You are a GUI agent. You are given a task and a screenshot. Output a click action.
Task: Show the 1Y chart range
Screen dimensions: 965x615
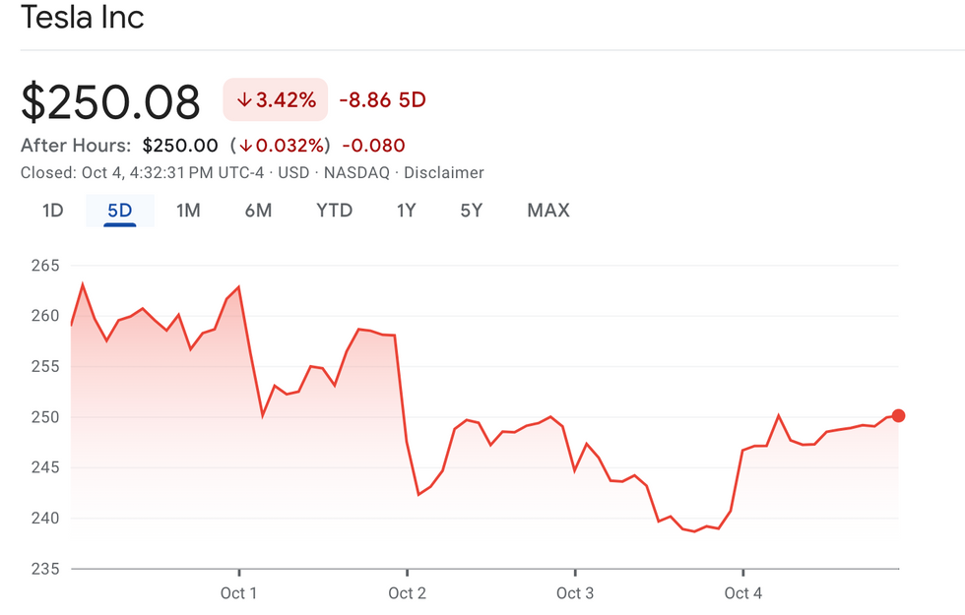coord(406,211)
